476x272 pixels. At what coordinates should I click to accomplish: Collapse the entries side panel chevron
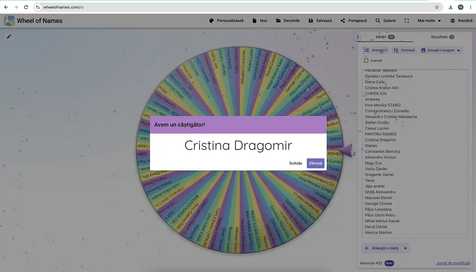point(358,37)
